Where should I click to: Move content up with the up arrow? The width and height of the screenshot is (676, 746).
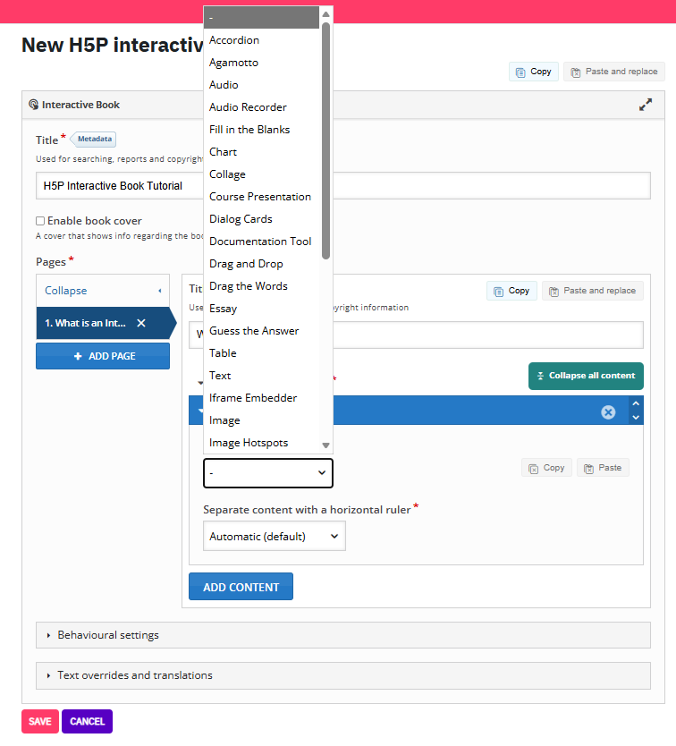tap(636, 404)
